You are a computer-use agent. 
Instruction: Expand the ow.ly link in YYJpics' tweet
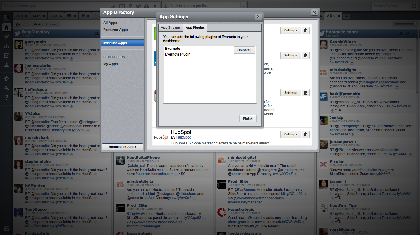click(x=88, y=130)
